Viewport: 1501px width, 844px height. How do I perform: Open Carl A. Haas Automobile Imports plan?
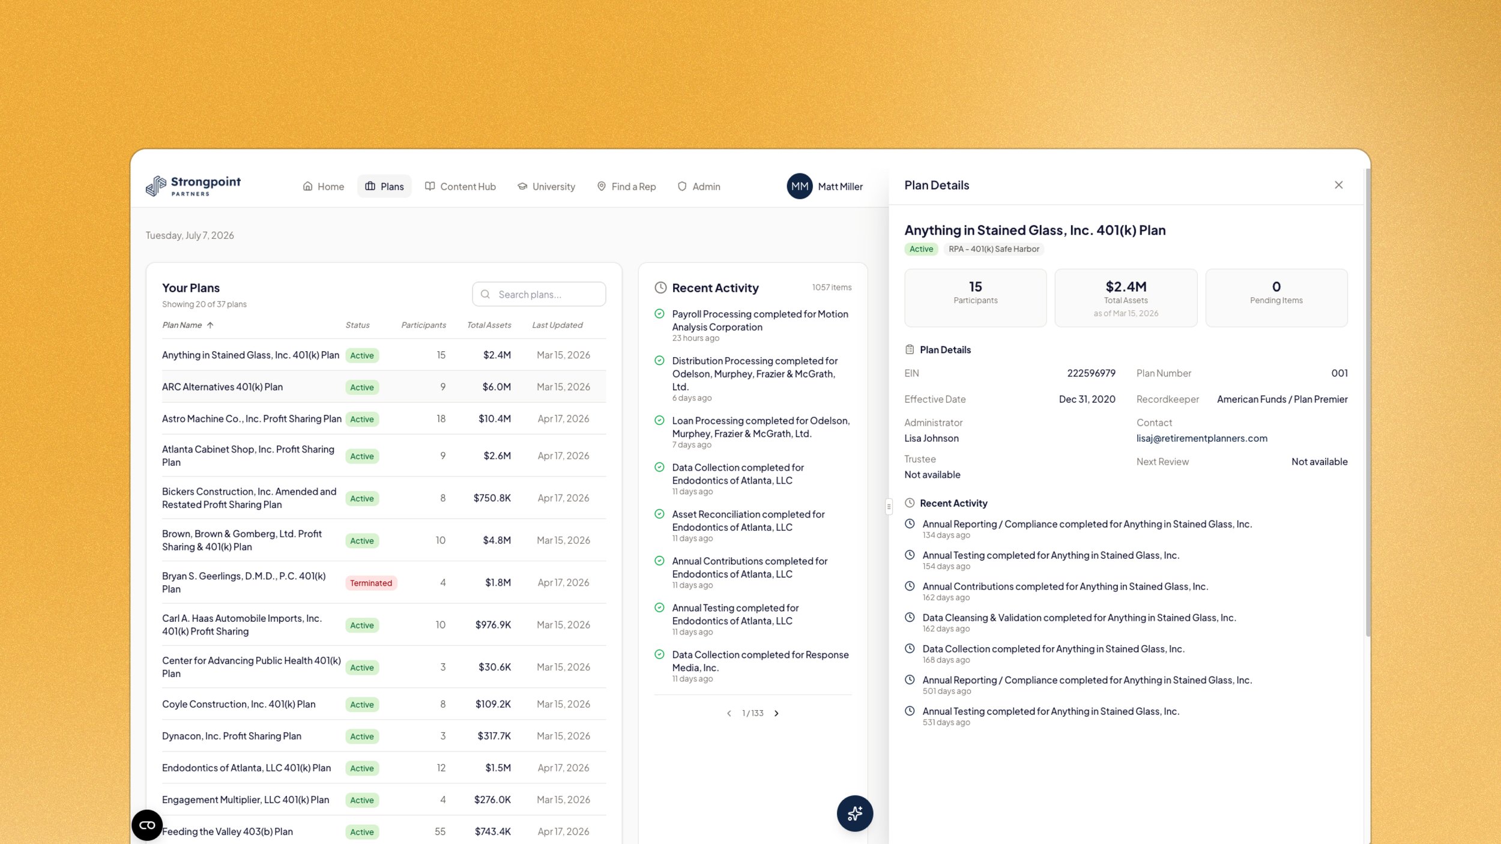pos(384,624)
